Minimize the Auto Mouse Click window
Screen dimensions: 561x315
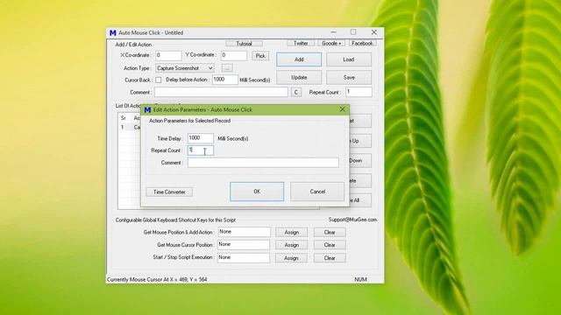(333, 32)
